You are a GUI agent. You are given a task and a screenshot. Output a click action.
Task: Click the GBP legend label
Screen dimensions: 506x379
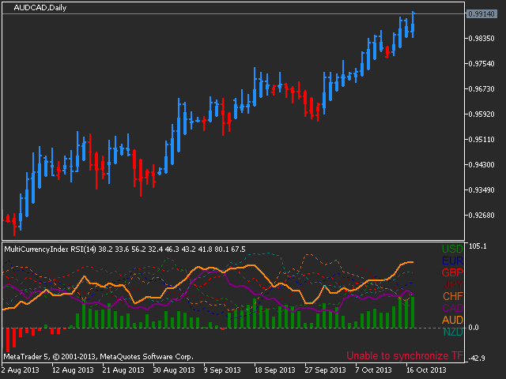click(453, 273)
